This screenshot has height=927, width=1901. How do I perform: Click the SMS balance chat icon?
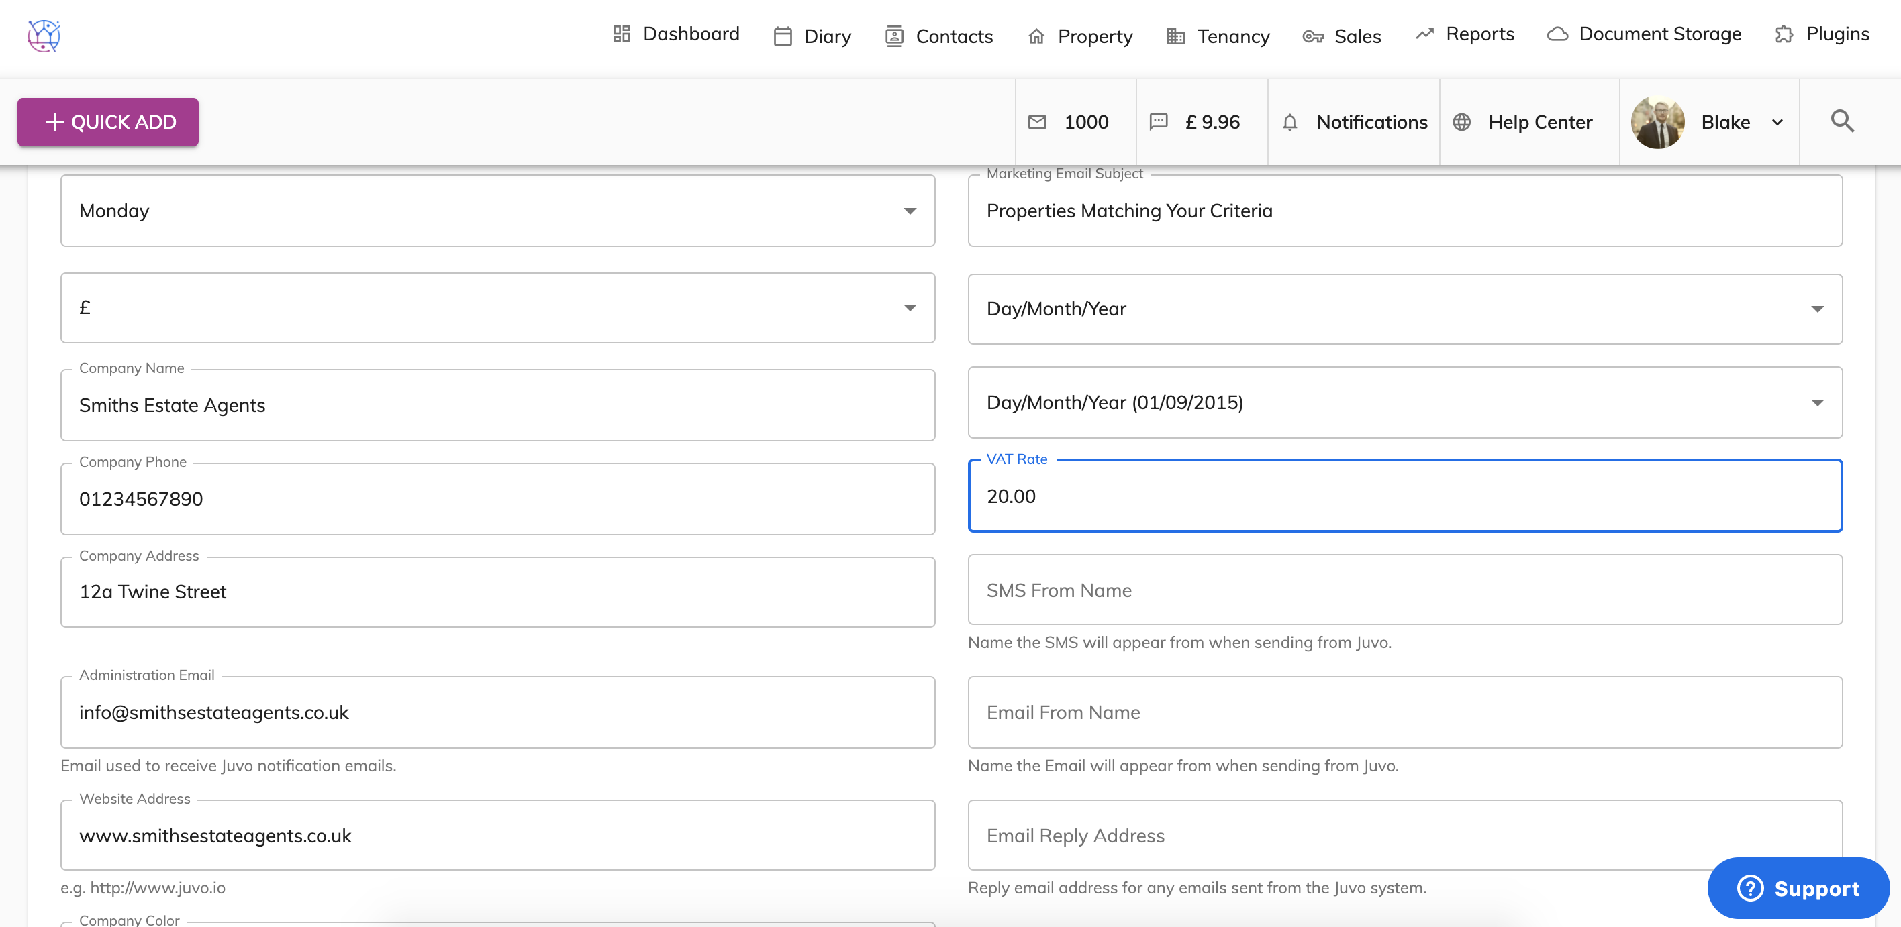click(1158, 123)
